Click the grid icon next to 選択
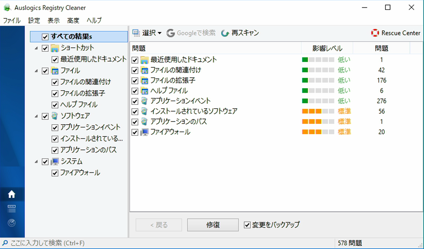The image size is (424, 249). (x=136, y=33)
